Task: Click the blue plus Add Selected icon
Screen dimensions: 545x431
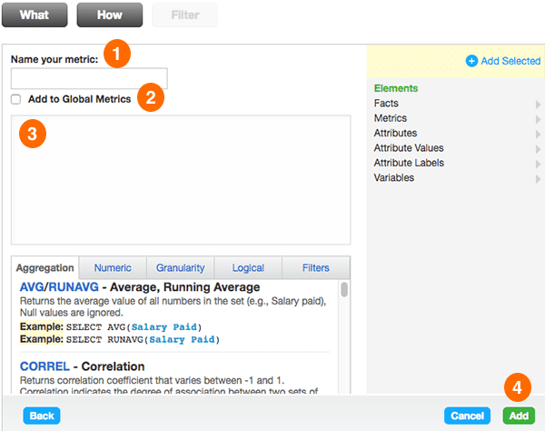Action: [x=471, y=61]
